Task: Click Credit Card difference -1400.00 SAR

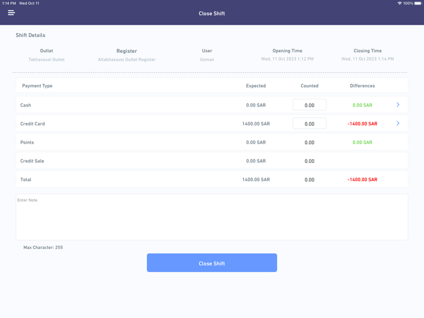Action: pyautogui.click(x=362, y=124)
